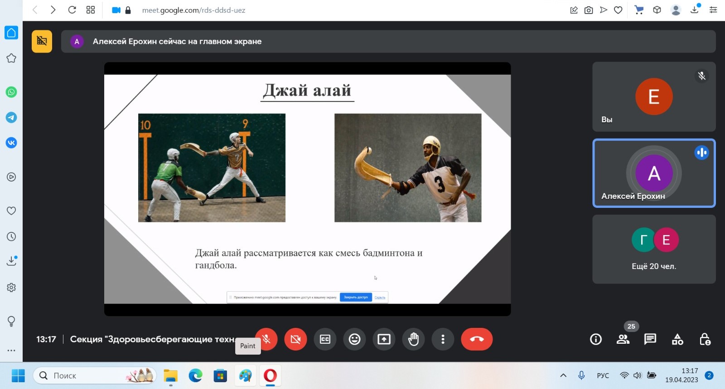This screenshot has width=725, height=389.
Task: Show the participants list of 25 people
Action: 623,339
